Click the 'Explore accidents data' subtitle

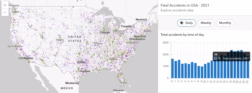tap(177, 10)
